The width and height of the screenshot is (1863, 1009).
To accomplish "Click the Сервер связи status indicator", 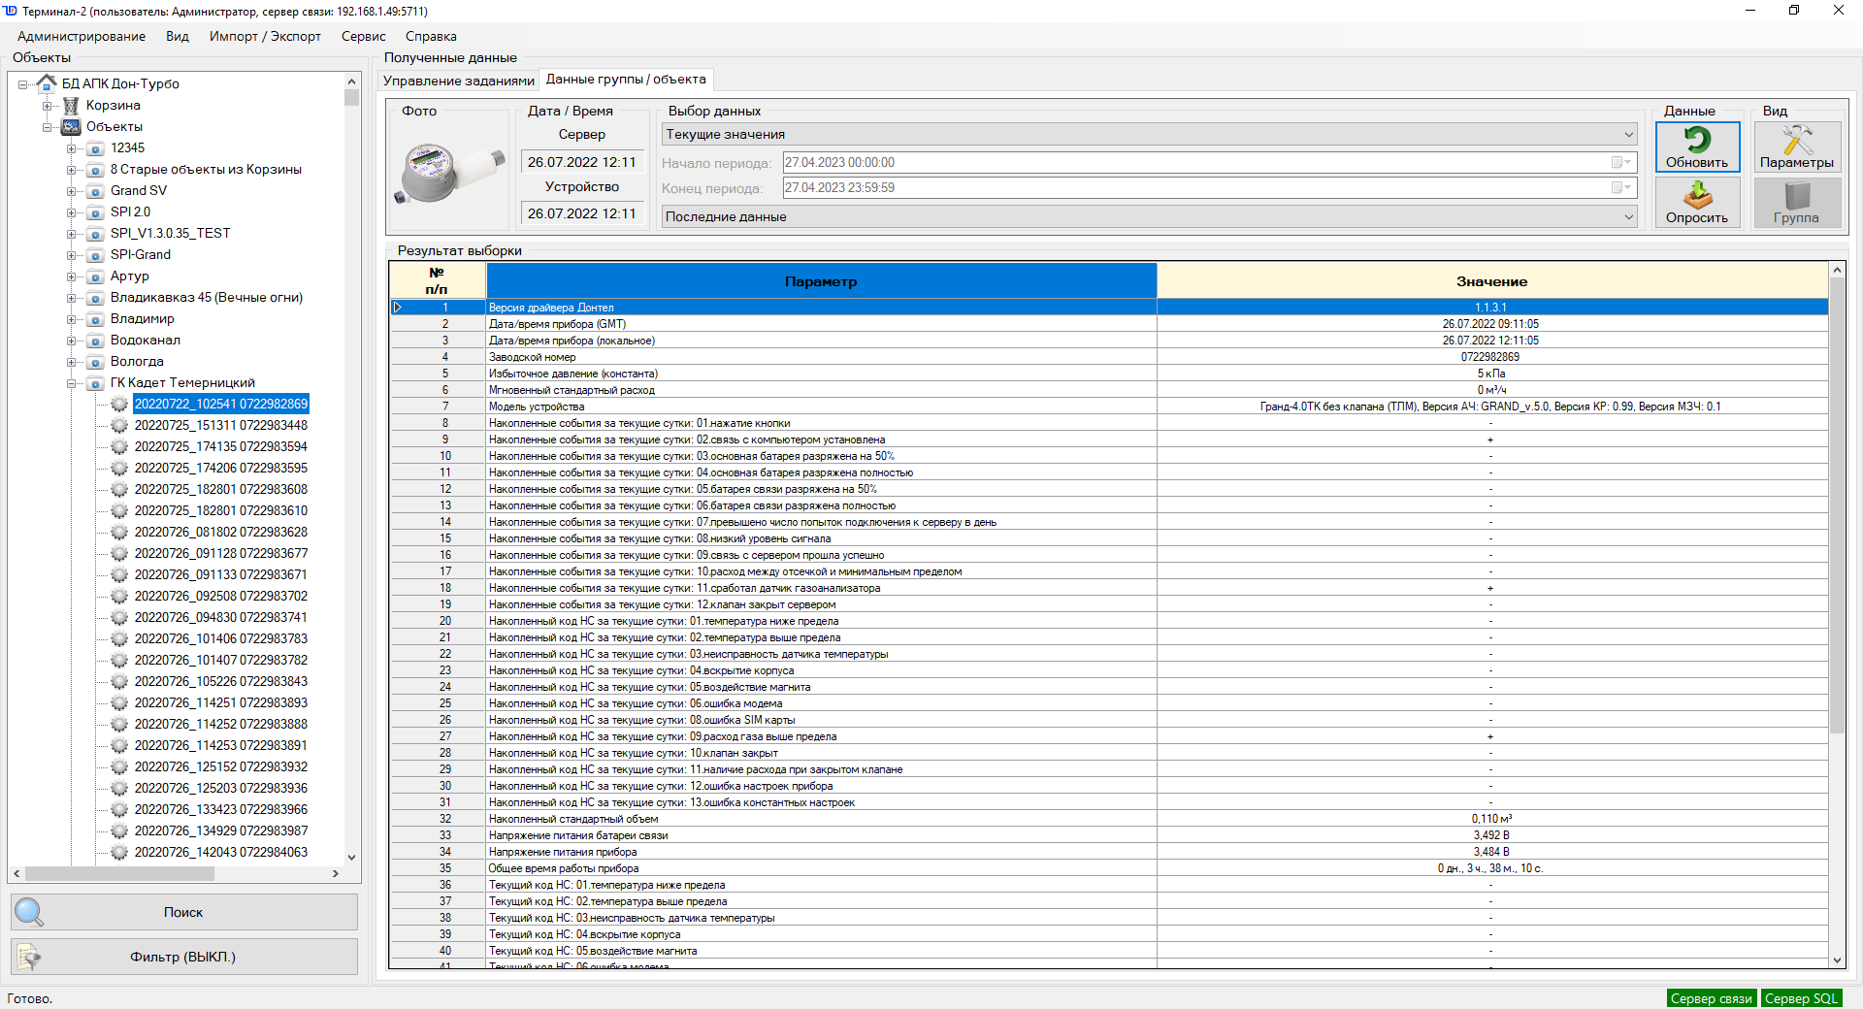I will 1711,998.
